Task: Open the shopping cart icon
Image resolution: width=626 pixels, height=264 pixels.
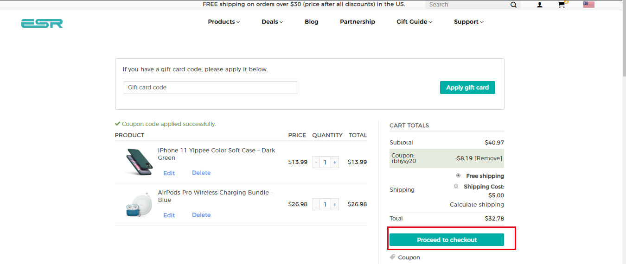Action: [x=562, y=5]
